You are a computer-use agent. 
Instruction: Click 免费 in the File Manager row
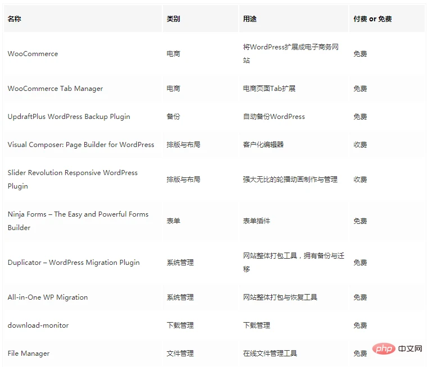point(360,354)
